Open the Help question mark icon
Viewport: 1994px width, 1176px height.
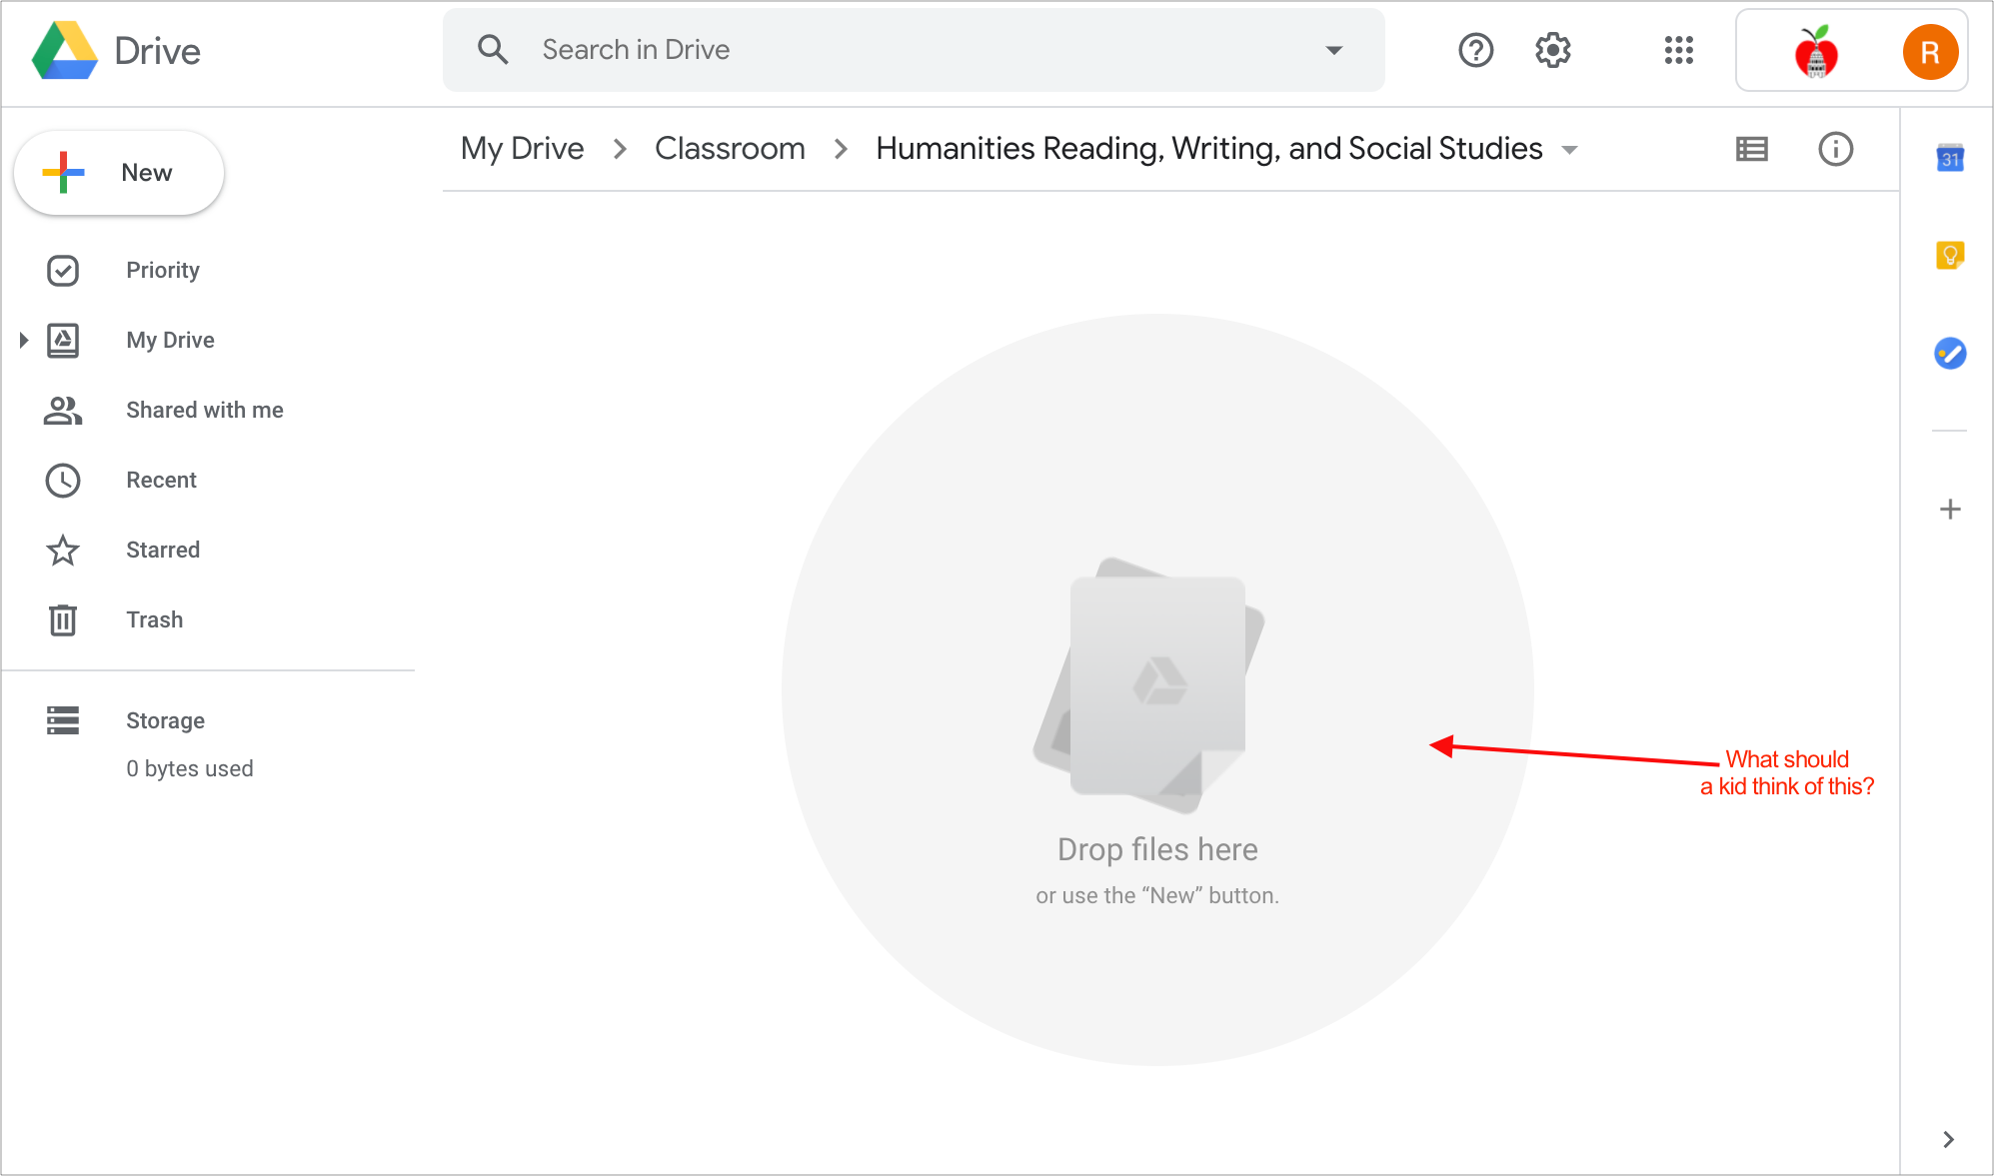pyautogui.click(x=1475, y=50)
